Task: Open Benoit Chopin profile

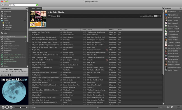Action: click(173, 21)
